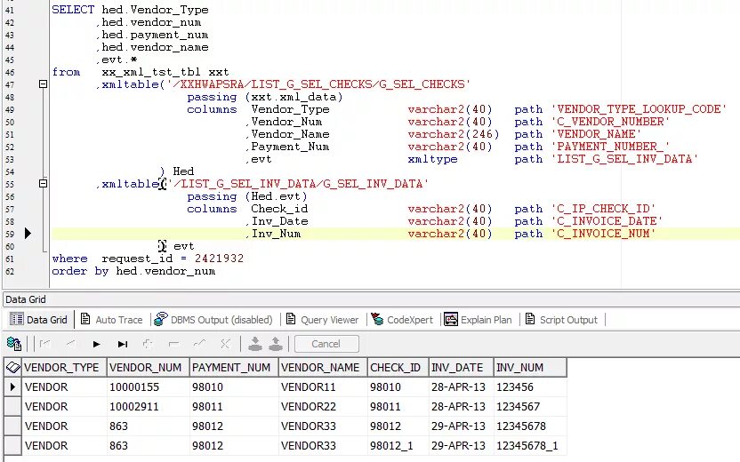Click VENDOR_NAME column header

pyautogui.click(x=323, y=367)
